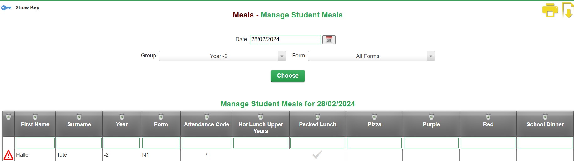The height and width of the screenshot is (161, 574).
Task: Click the bin icon above School Dinner
Action: click(545, 117)
